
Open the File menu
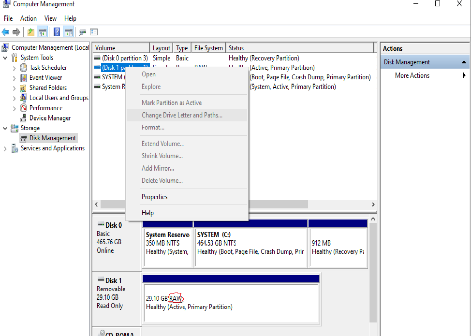point(8,19)
